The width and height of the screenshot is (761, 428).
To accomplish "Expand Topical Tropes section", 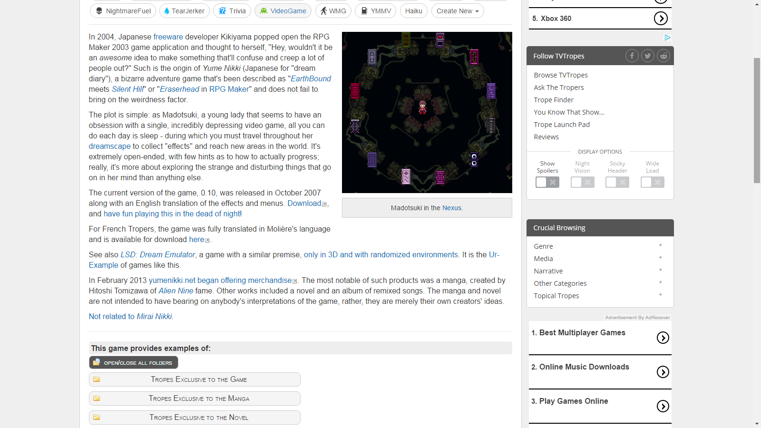I will [x=661, y=295].
